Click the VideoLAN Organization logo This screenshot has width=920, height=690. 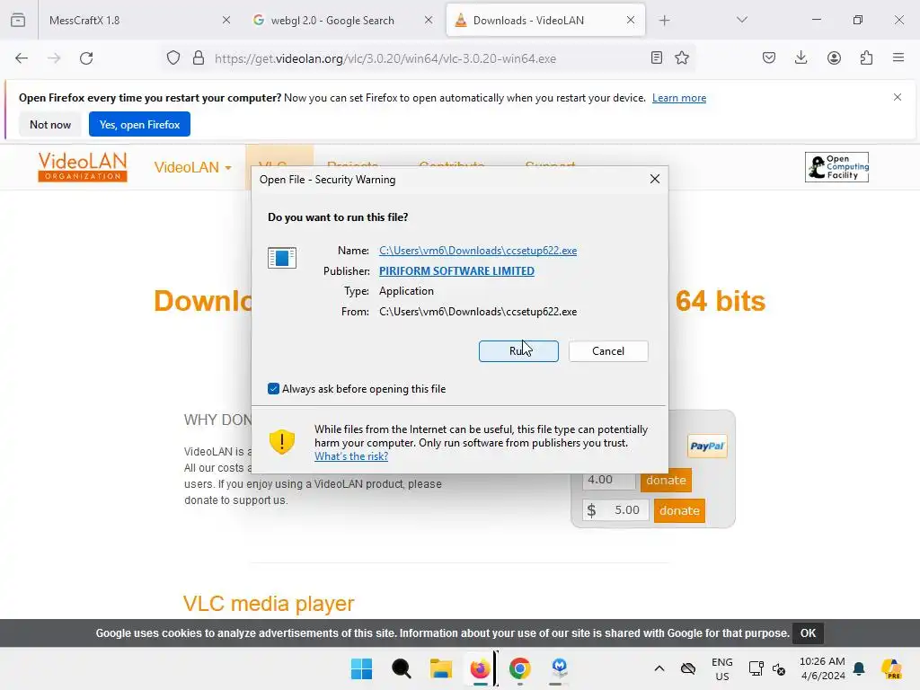coord(83,167)
